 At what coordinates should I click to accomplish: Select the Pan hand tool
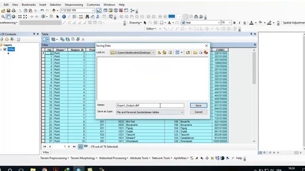(x=8, y=17)
